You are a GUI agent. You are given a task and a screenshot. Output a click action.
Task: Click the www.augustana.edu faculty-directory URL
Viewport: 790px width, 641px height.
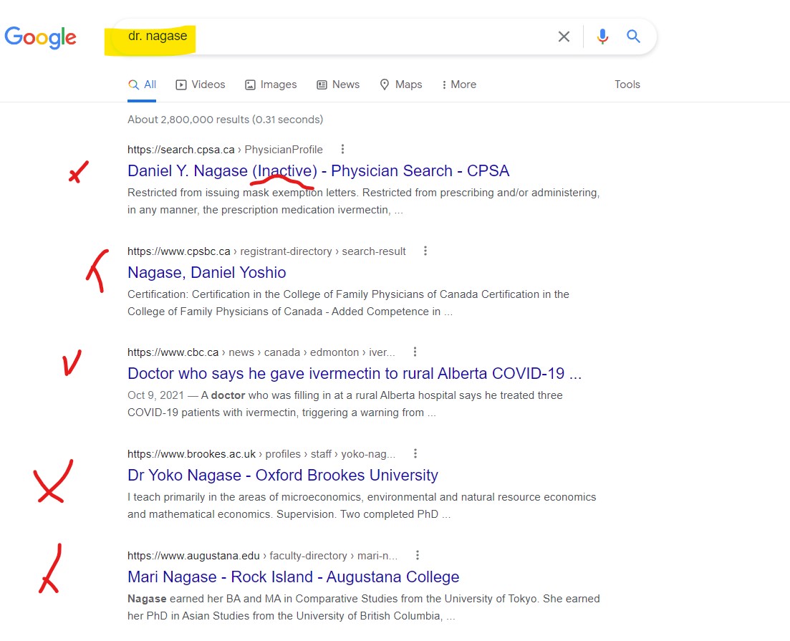pos(262,556)
